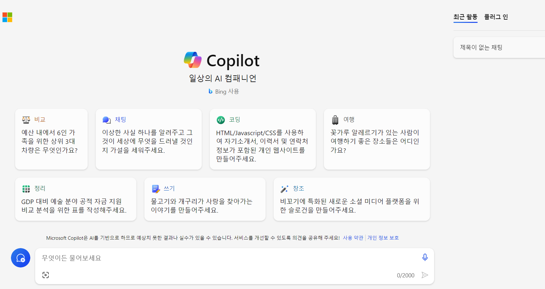This screenshot has height=289, width=545.
Task: Switch to the 최근 활동 tab
Action: (x=465, y=17)
